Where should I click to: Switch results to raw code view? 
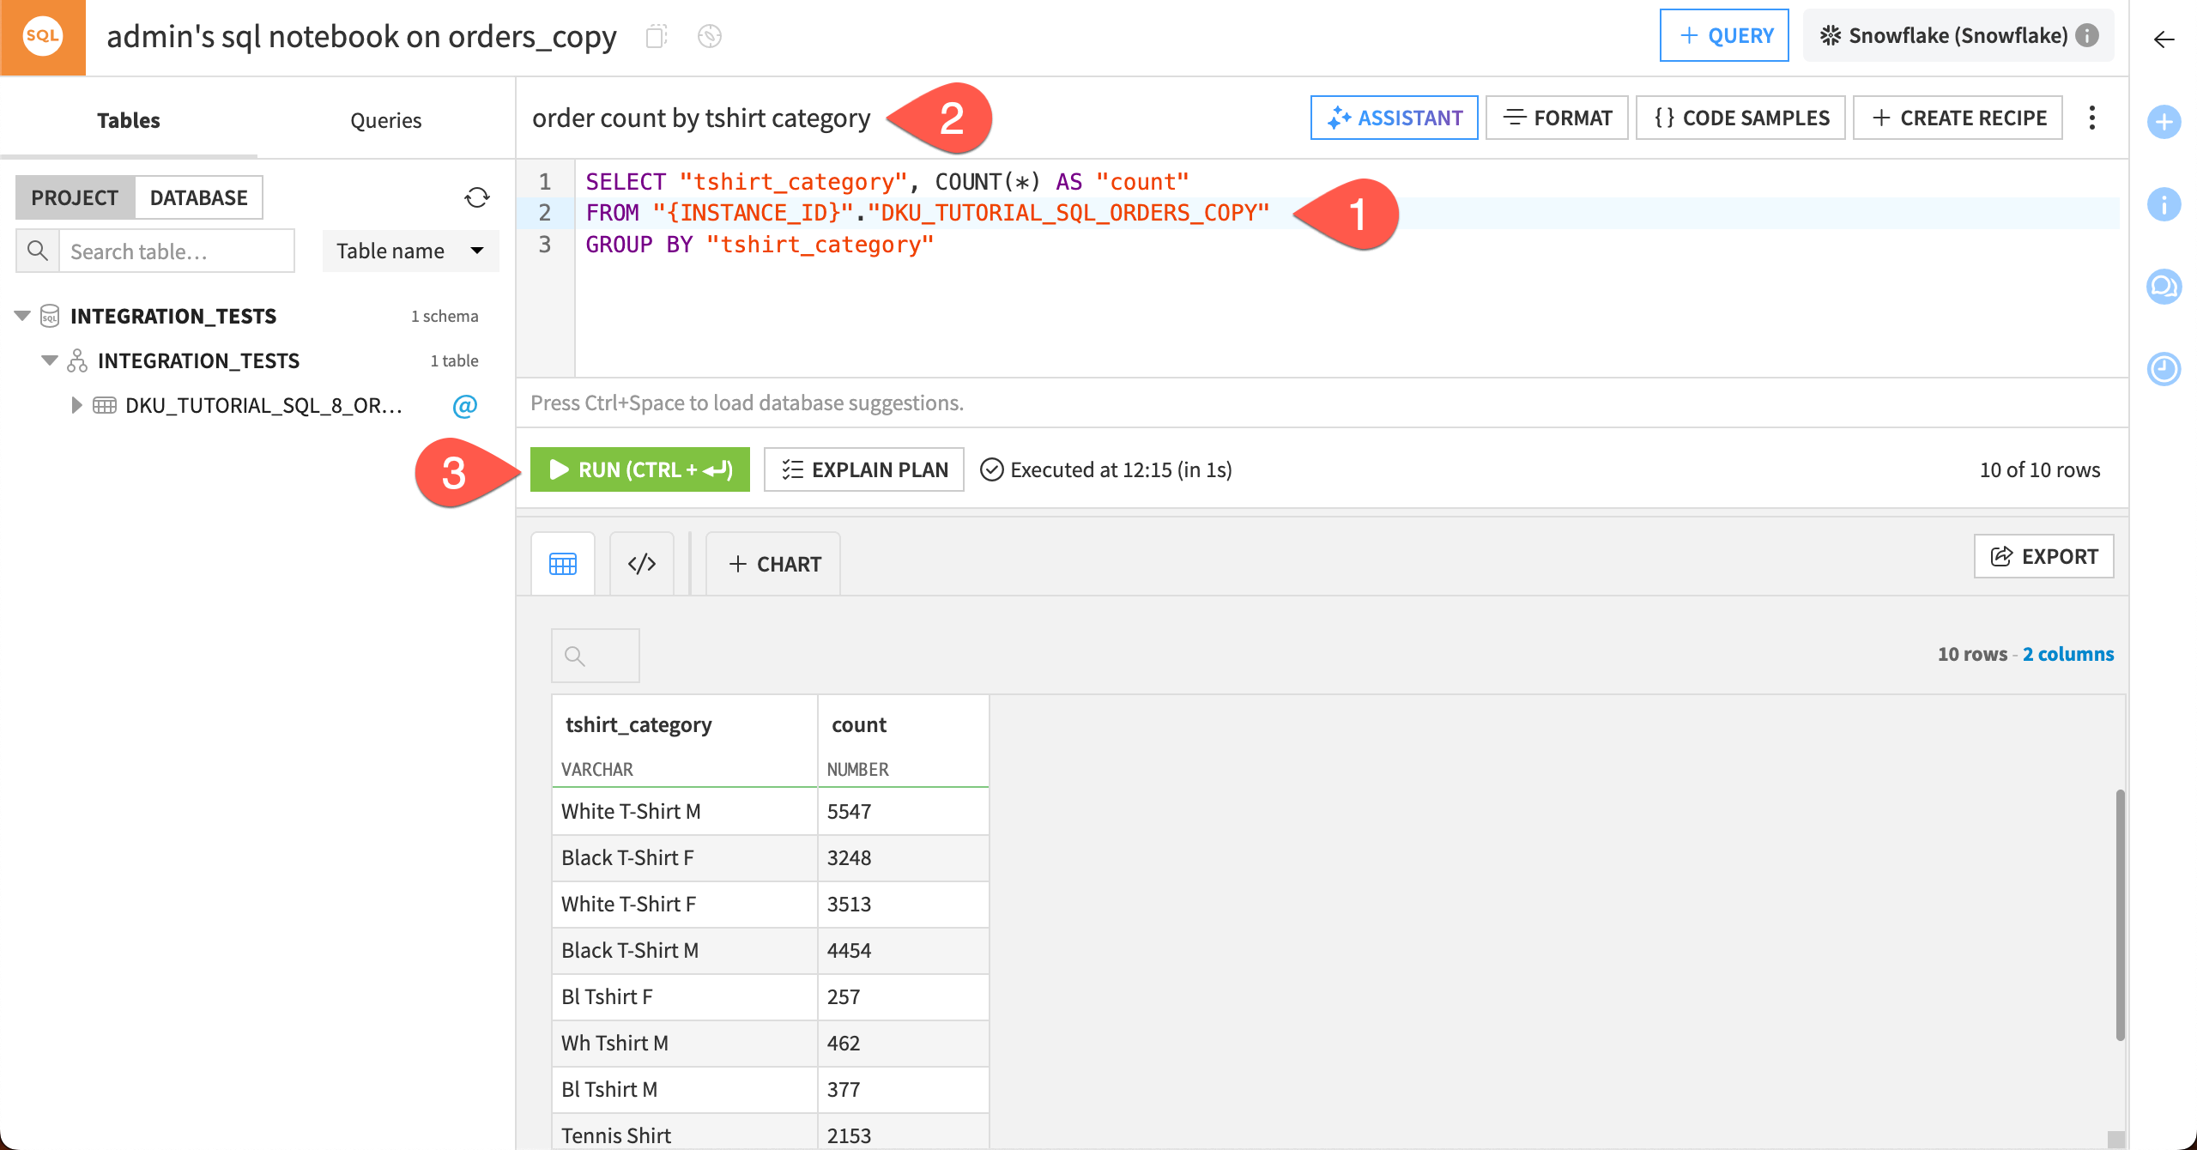pyautogui.click(x=641, y=563)
